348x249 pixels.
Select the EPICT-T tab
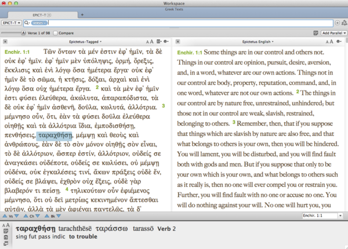pyautogui.click(x=42, y=15)
